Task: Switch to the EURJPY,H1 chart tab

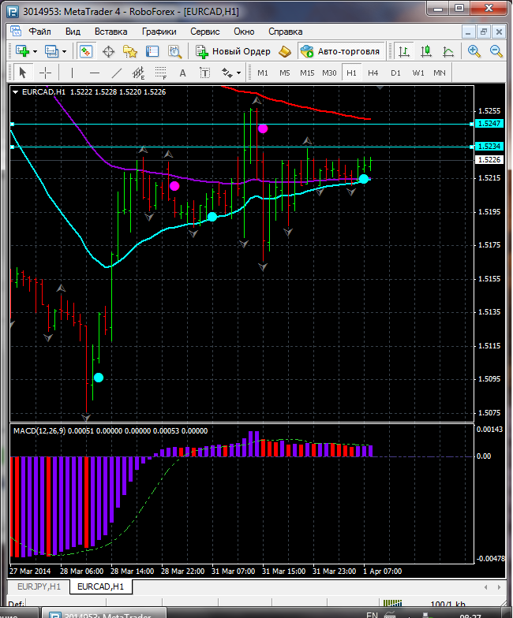Action: click(39, 586)
